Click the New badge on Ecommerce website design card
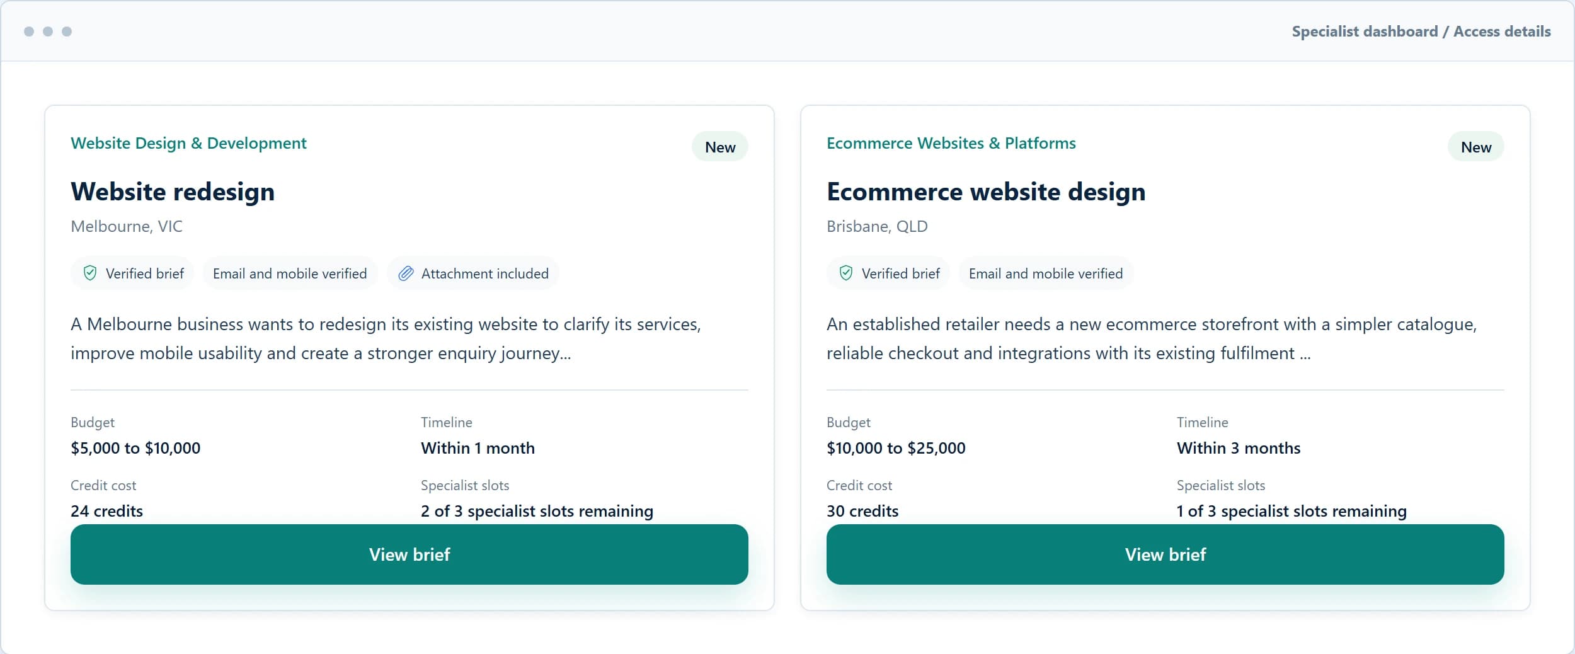 [x=1476, y=147]
